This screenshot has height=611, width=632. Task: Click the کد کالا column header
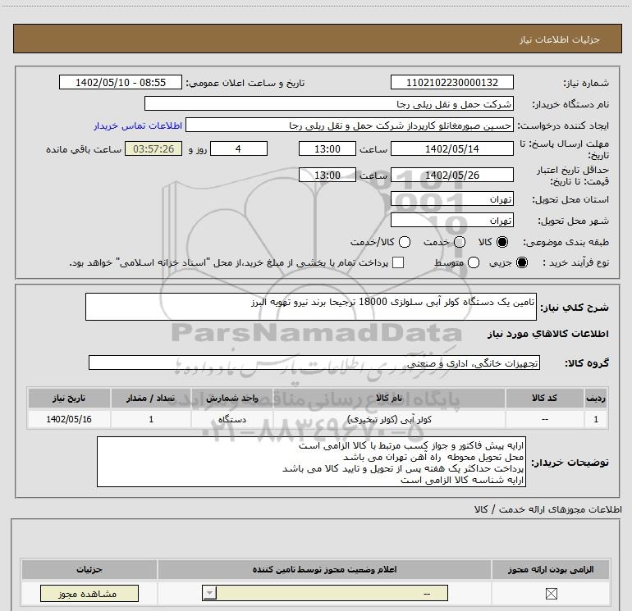coord(544,398)
